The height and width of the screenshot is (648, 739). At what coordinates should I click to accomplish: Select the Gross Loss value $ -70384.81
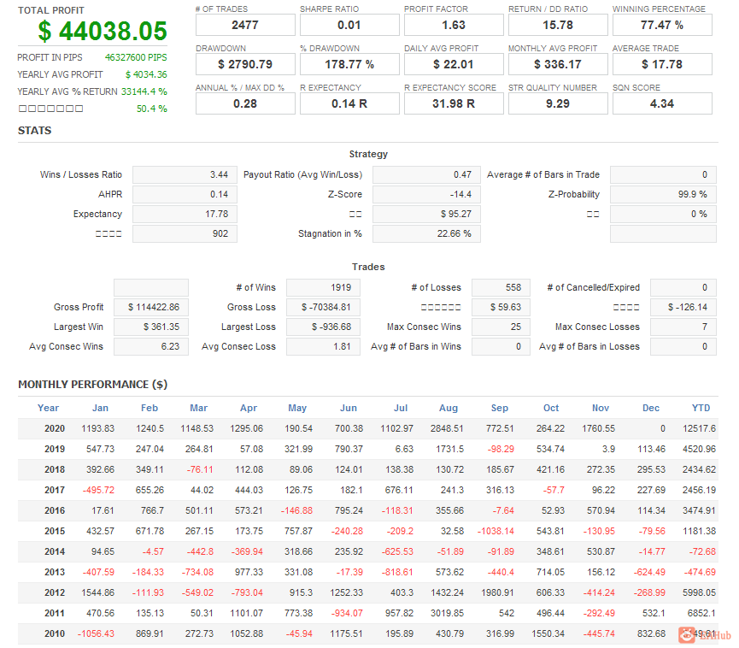point(323,307)
